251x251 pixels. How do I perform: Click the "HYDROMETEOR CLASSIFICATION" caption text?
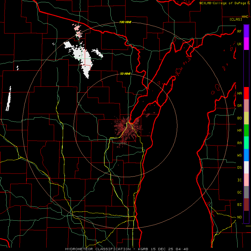tap(98, 249)
